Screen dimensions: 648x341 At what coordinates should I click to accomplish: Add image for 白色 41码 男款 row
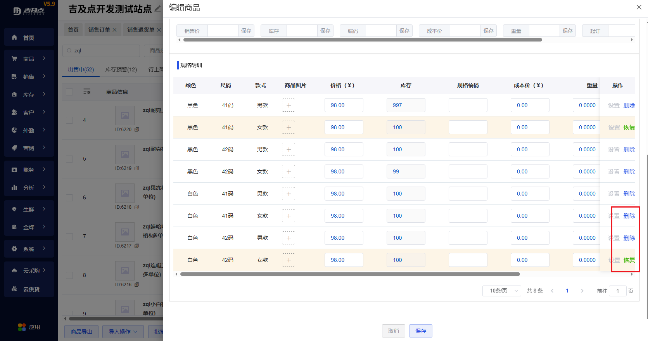click(x=289, y=194)
